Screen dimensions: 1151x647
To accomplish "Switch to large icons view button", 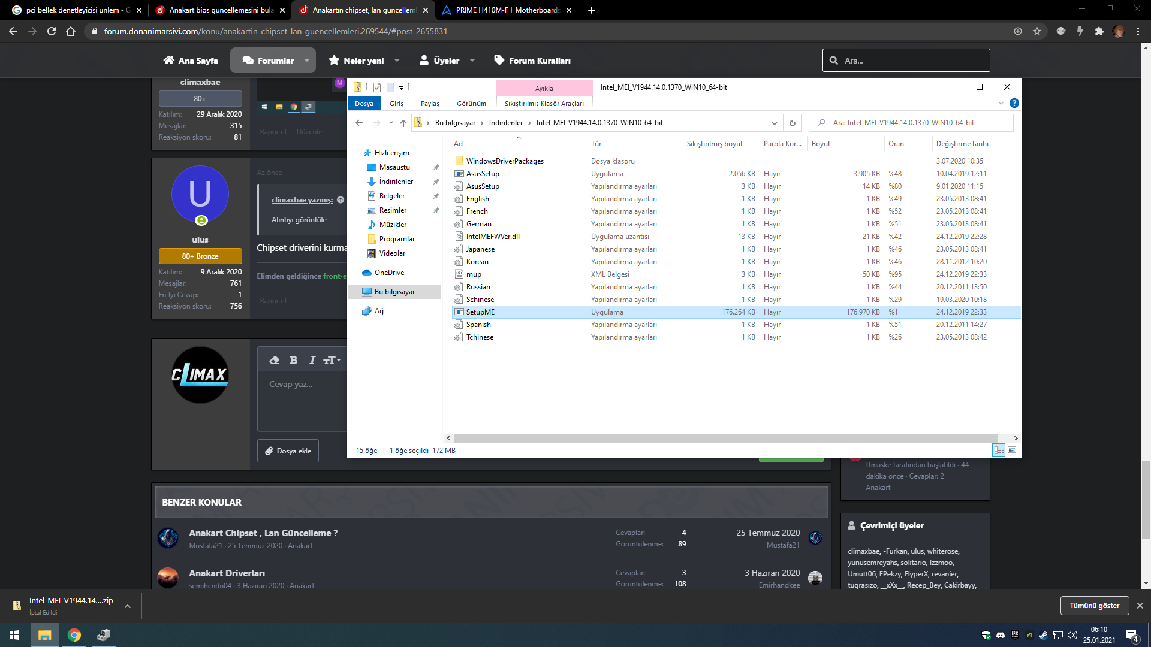I will tap(1012, 450).
